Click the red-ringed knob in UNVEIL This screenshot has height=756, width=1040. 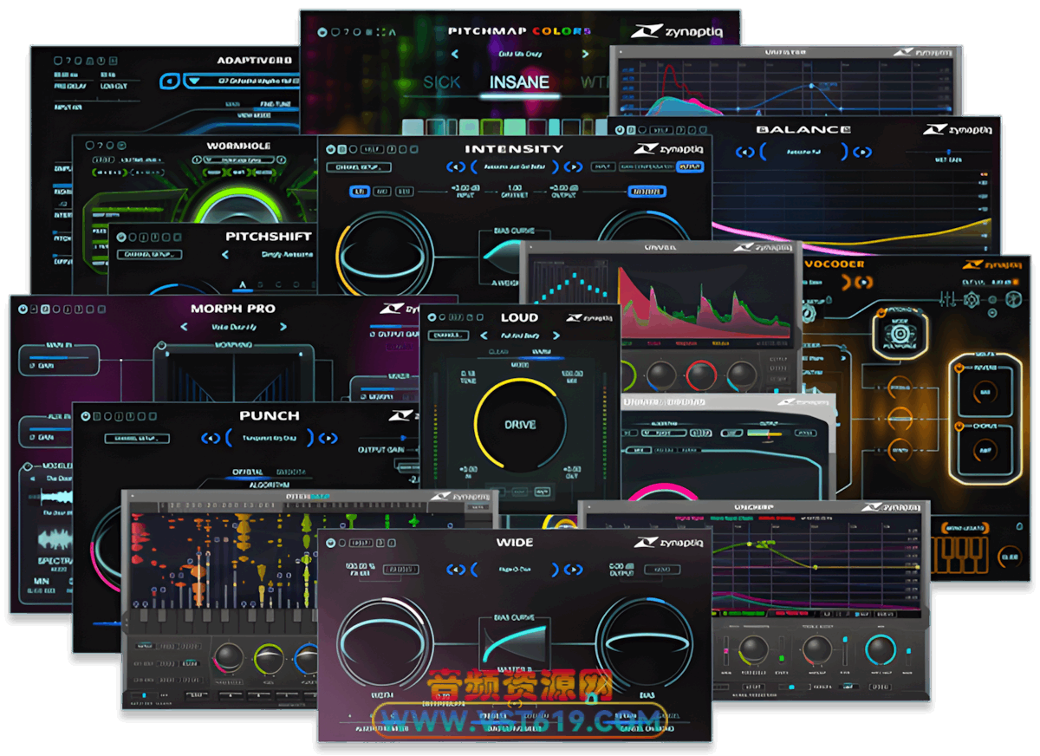pos(701,375)
